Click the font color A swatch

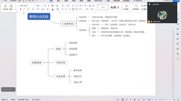pos(52,9)
